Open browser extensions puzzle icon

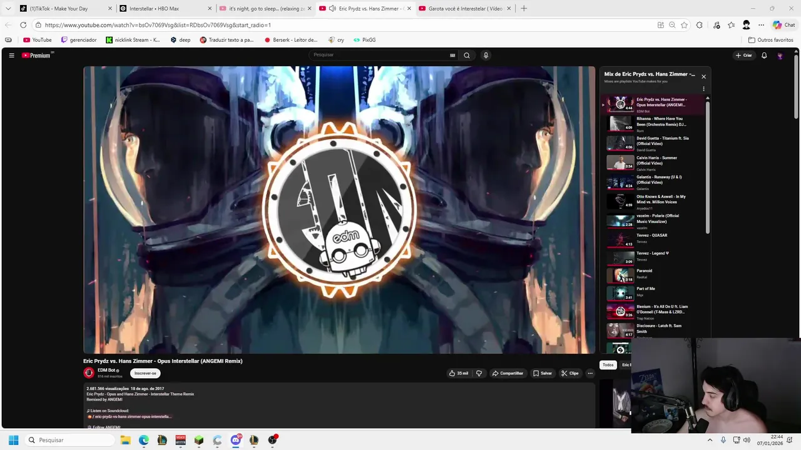[700, 25]
